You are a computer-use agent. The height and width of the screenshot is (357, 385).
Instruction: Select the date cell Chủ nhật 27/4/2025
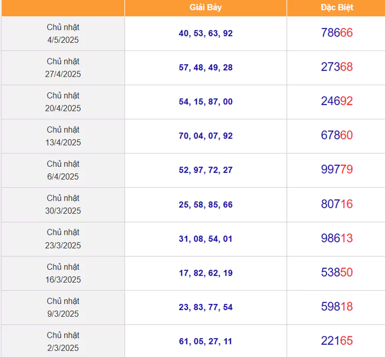pyautogui.click(x=63, y=68)
